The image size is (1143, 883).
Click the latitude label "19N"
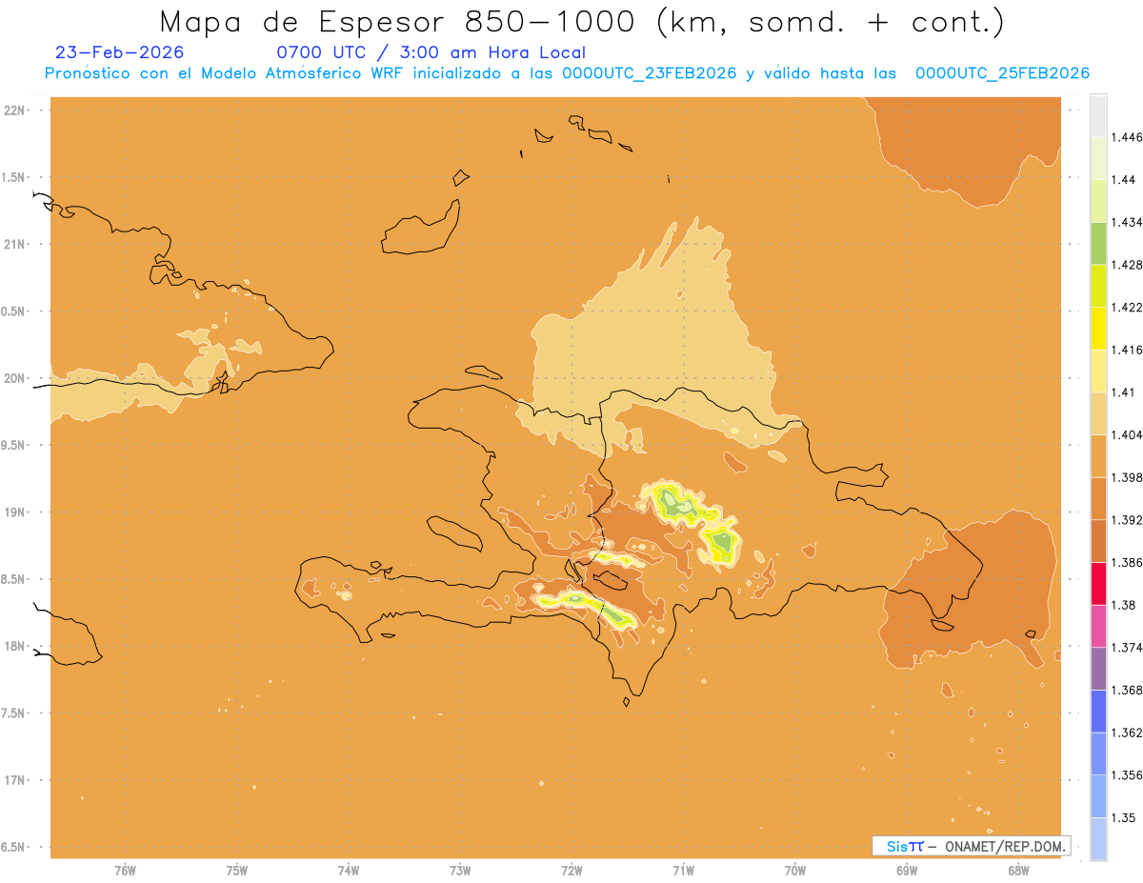click(x=14, y=512)
